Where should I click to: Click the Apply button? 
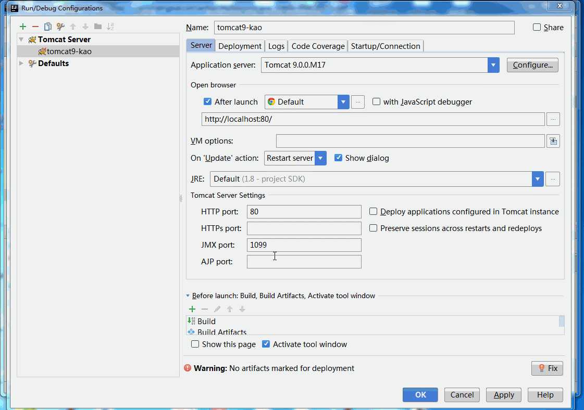(504, 395)
